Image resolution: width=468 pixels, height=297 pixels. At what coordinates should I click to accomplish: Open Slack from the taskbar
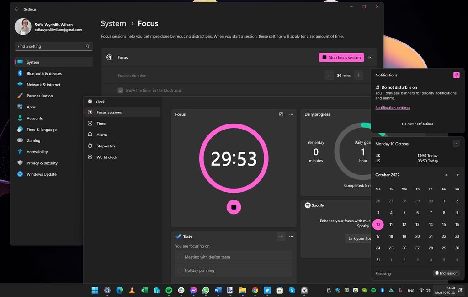181,290
